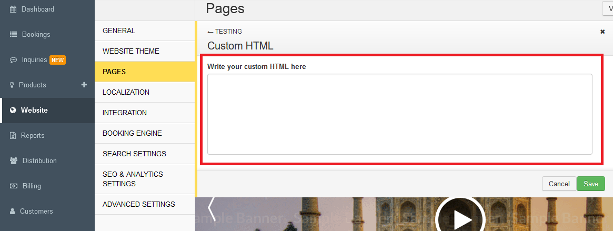Go to previous banner slide arrow
The width and height of the screenshot is (613, 231).
point(212,209)
